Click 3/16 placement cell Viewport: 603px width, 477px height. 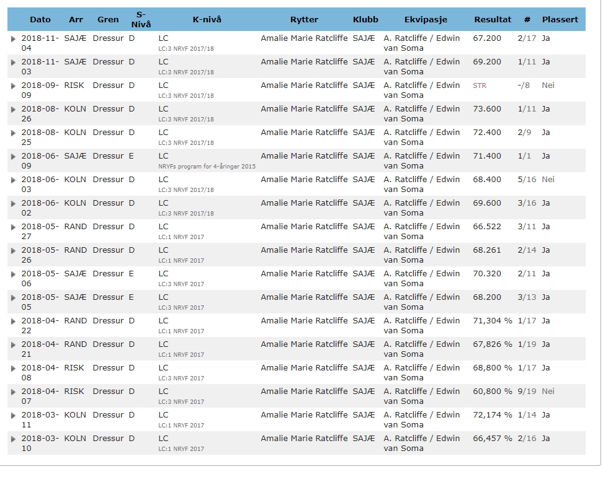pos(527,203)
